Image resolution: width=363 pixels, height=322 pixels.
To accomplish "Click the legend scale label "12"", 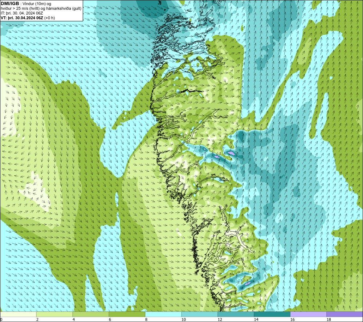I will [x=220, y=319].
